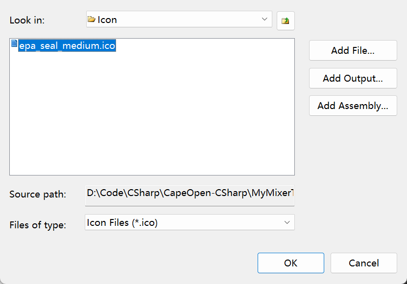Go up one folder level icon
Image resolution: width=407 pixels, height=284 pixels.
tap(286, 21)
